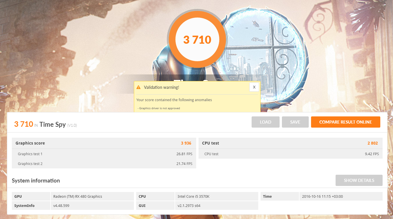Screen dimensions: 393x219
Task: Close the validation warning with X
Action: (254, 87)
